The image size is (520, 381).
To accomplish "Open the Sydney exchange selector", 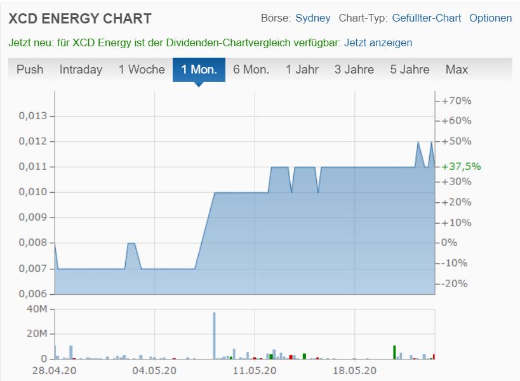I will (313, 18).
